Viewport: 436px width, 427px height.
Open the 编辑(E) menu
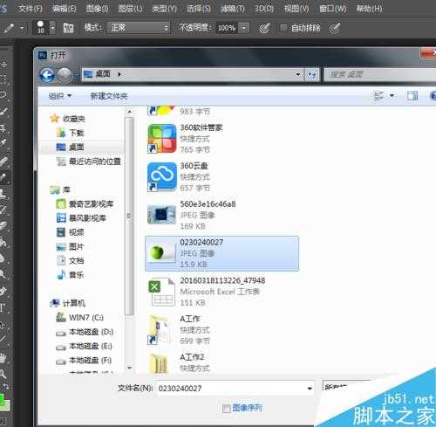coord(64,9)
